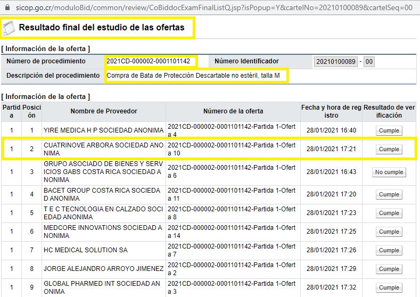The height and width of the screenshot is (297, 420).
Task: Open Cumple result for GLOBAL PHARMED INT
Action: pos(389,287)
